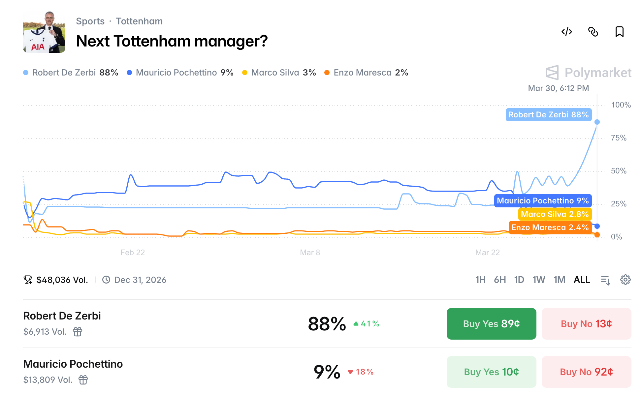Copy the market link via chain icon
The image size is (642, 395).
(593, 32)
